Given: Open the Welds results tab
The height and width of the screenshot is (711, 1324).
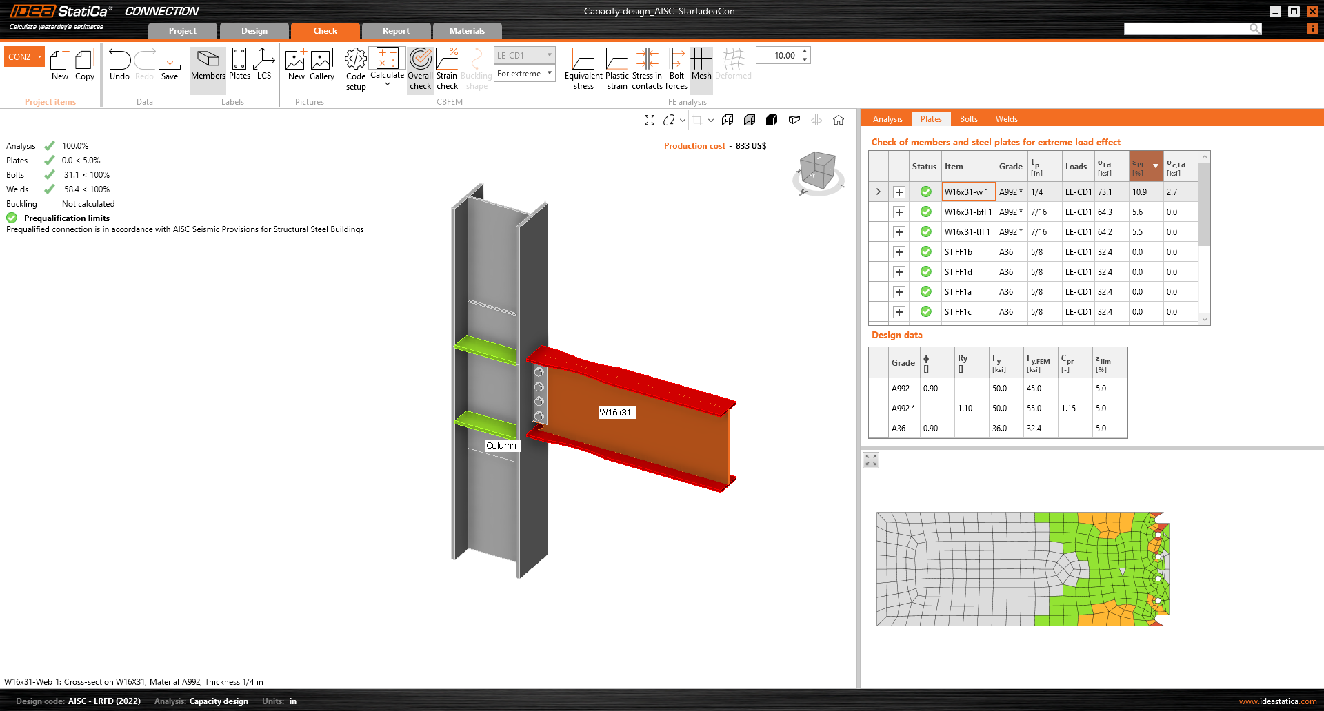Looking at the screenshot, I should pos(1006,119).
